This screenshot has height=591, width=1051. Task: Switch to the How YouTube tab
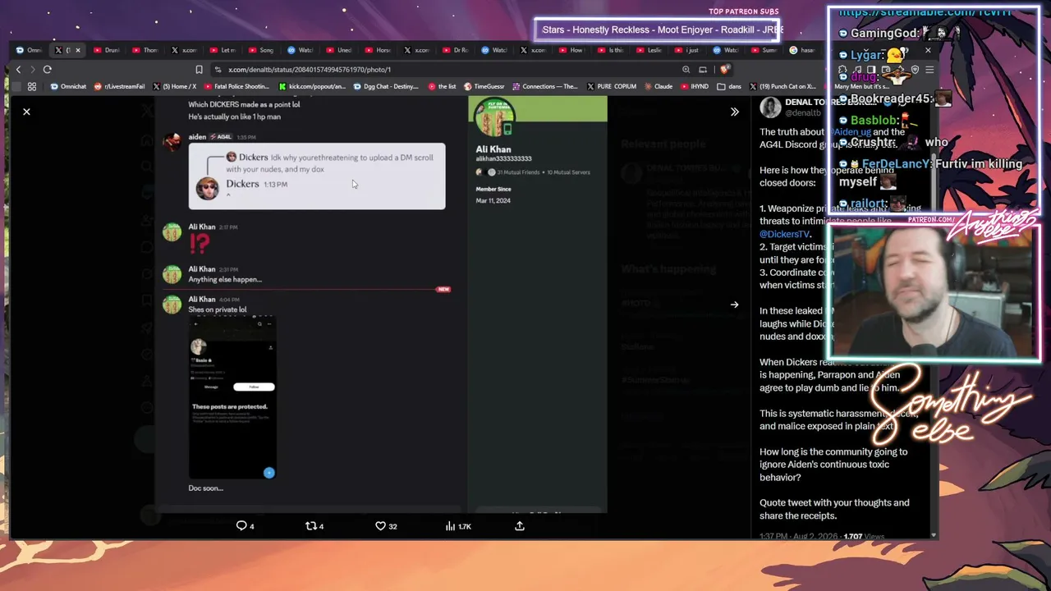coord(572,50)
